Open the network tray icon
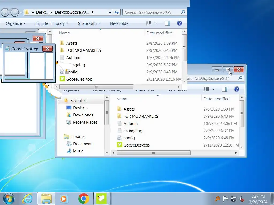The width and height of the screenshot is (274, 205). [233, 199]
